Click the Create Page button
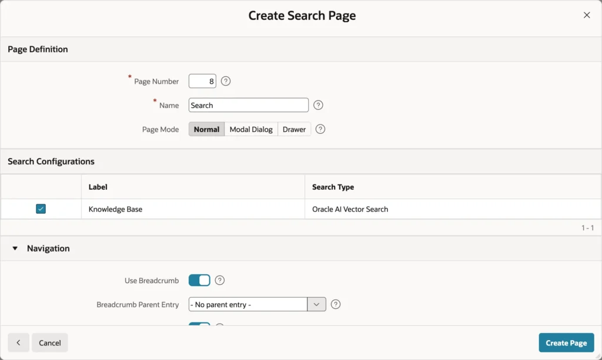The image size is (602, 360). click(566, 342)
